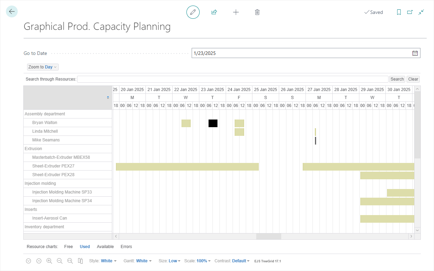434x271 pixels.
Task: Click the Search through Resources field
Action: [232, 79]
